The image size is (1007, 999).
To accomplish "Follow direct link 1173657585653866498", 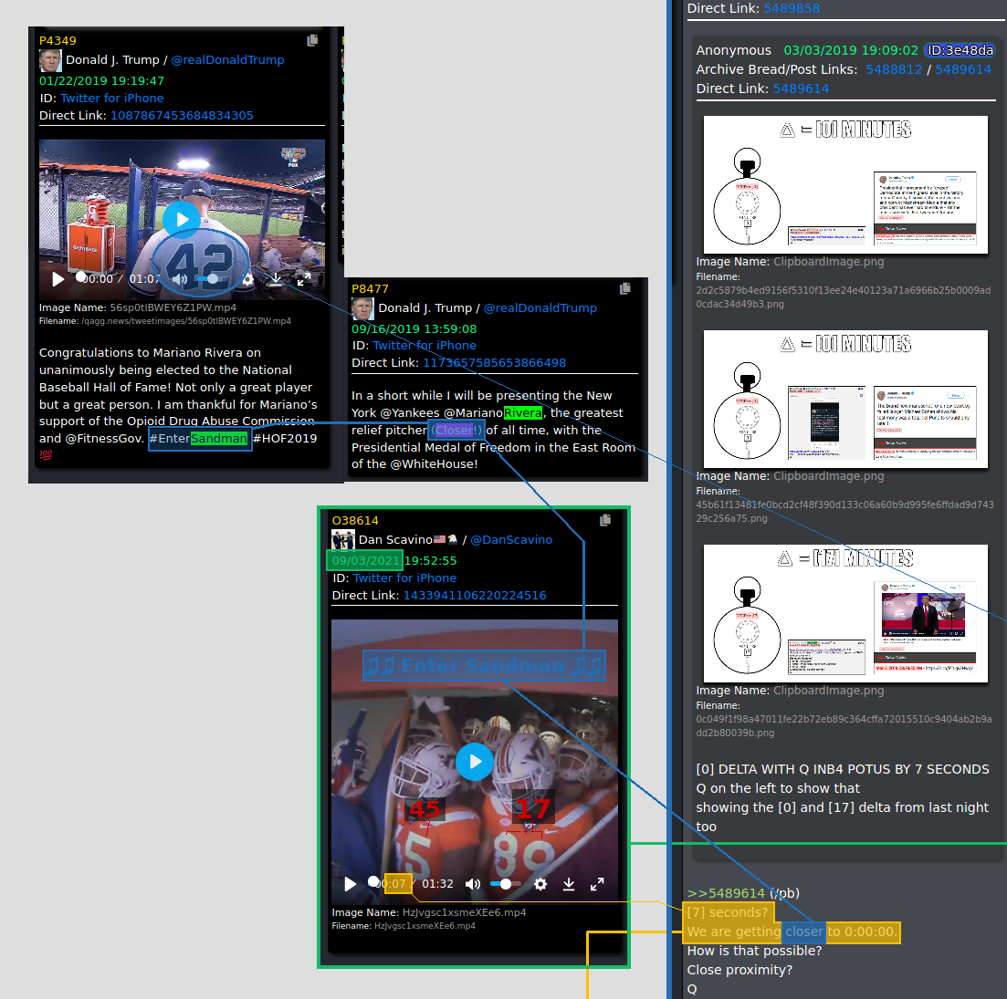I will pos(495,362).
